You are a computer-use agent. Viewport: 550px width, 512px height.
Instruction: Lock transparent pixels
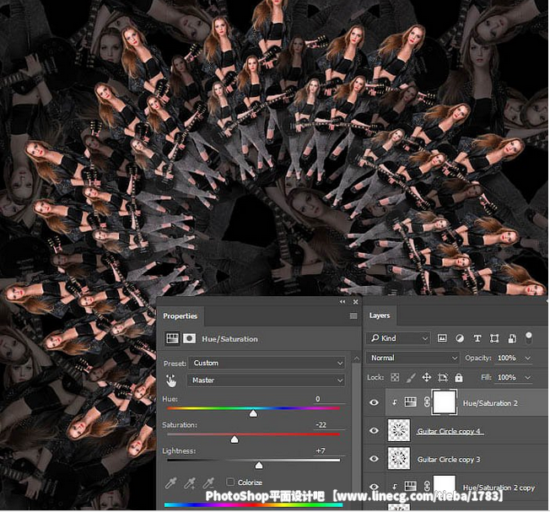point(395,377)
